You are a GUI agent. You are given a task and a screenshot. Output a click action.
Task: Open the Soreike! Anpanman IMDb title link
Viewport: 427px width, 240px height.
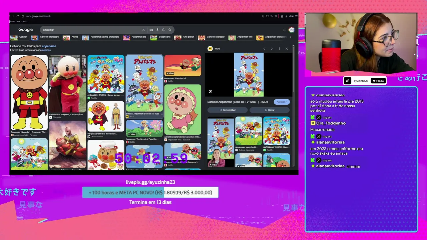(x=238, y=102)
